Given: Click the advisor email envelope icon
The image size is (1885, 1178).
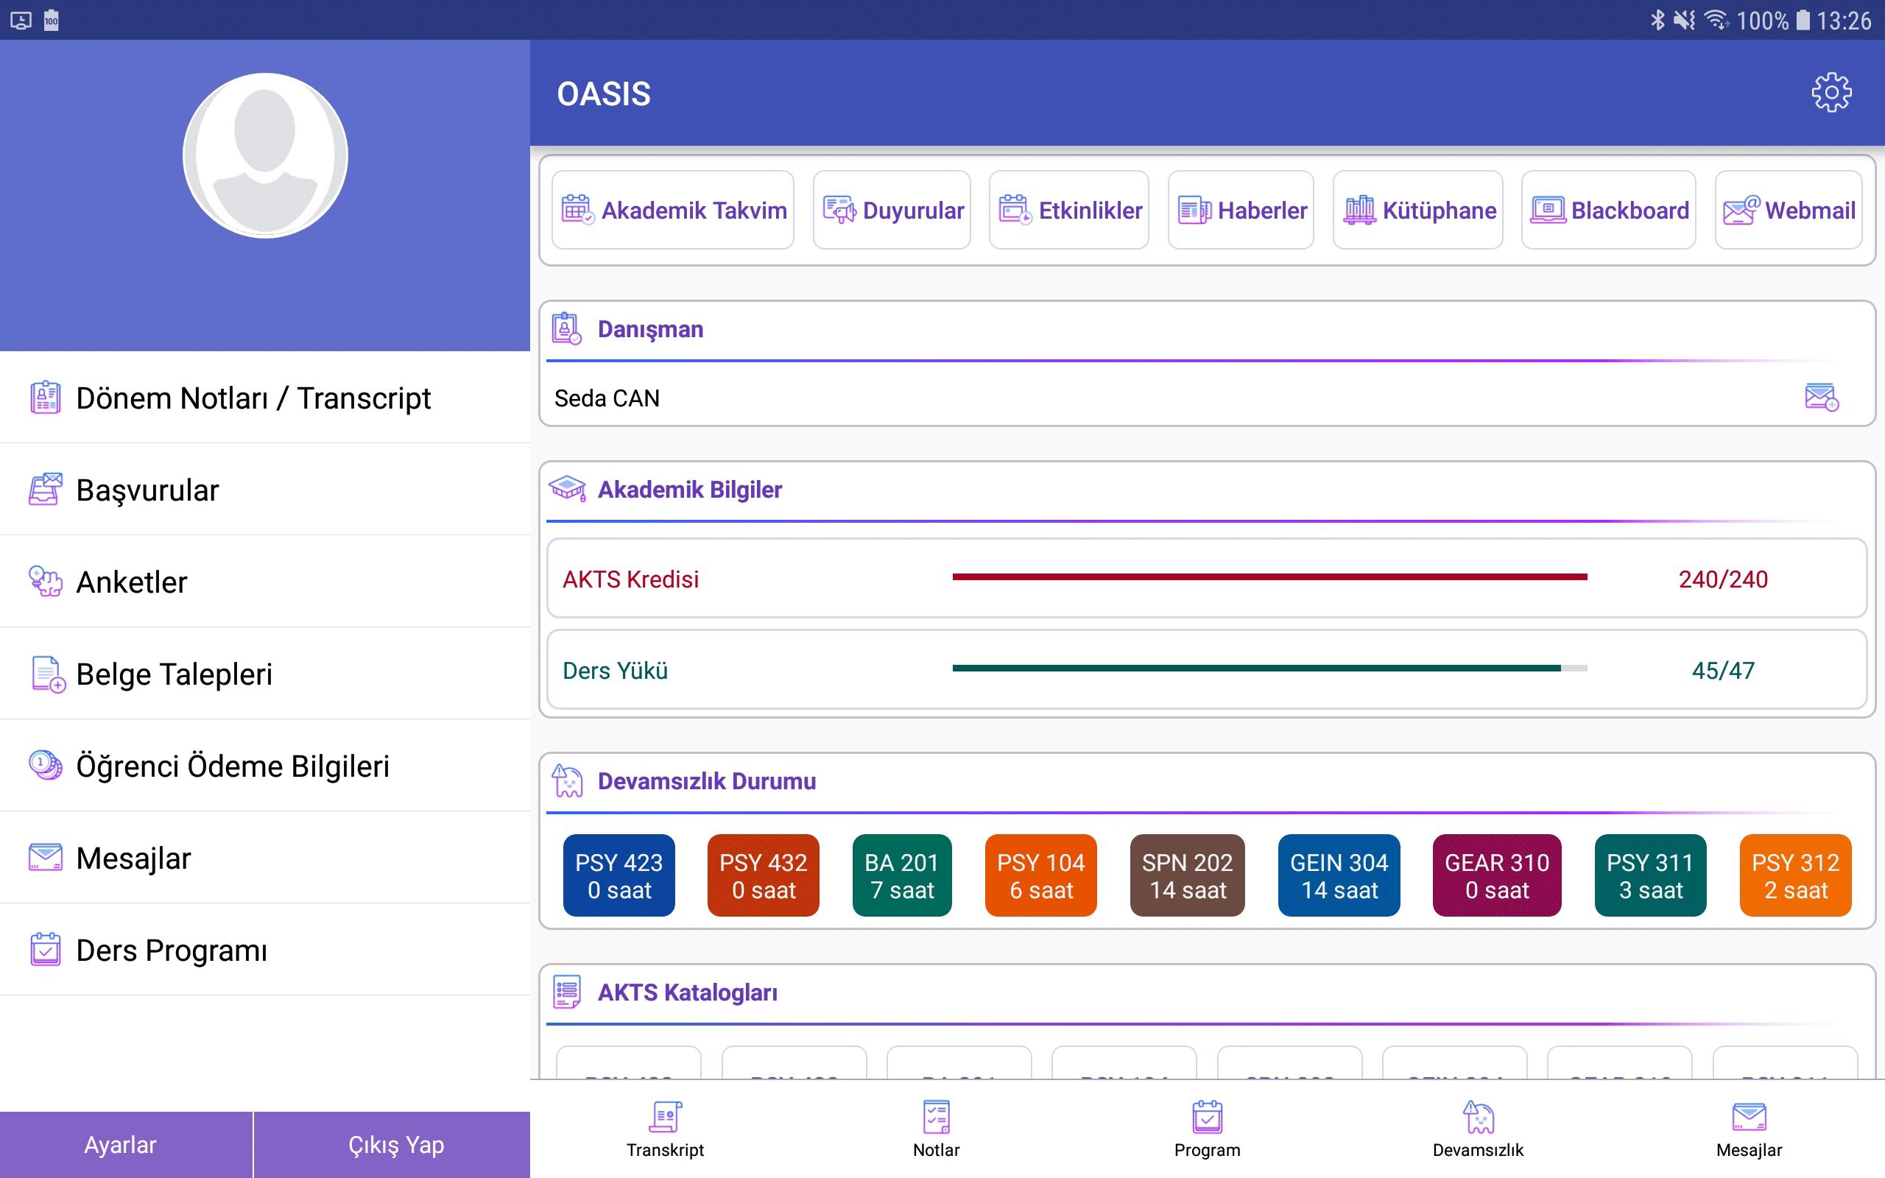Looking at the screenshot, I should tap(1821, 398).
